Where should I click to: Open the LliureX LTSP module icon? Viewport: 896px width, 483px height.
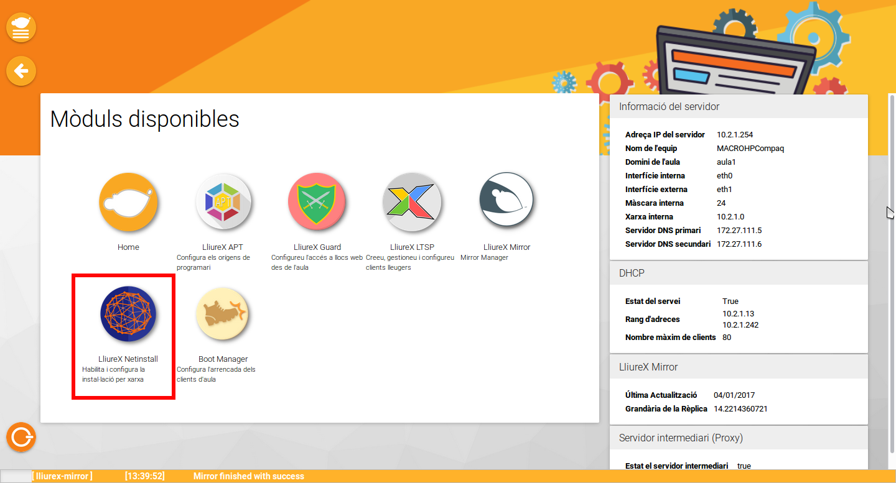pyautogui.click(x=412, y=202)
